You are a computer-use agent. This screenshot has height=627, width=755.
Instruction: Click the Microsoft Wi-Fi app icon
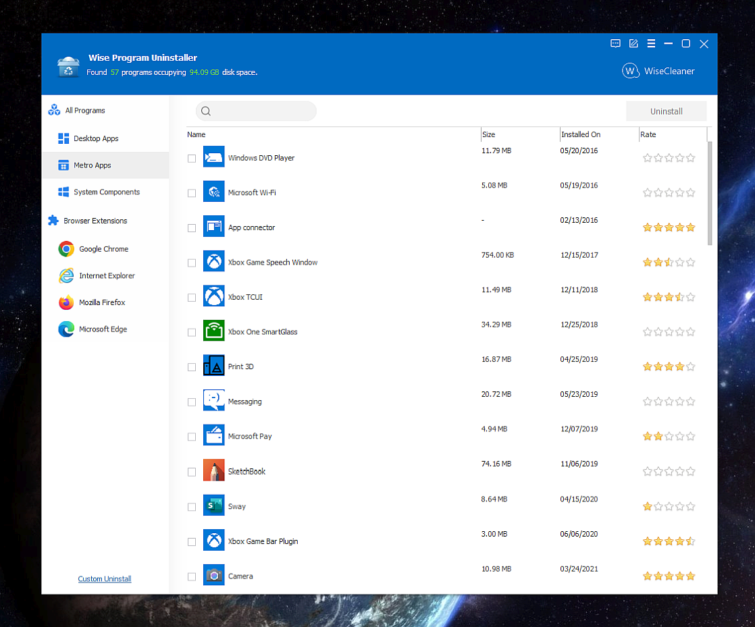(214, 192)
